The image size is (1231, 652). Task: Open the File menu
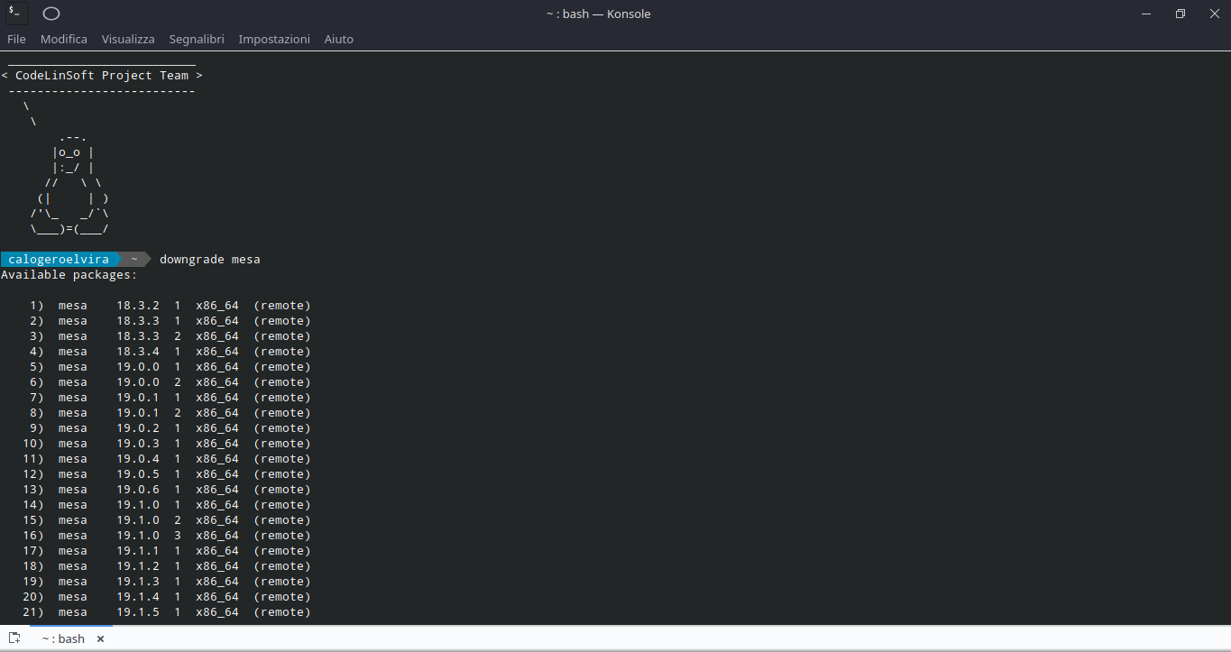click(x=16, y=39)
